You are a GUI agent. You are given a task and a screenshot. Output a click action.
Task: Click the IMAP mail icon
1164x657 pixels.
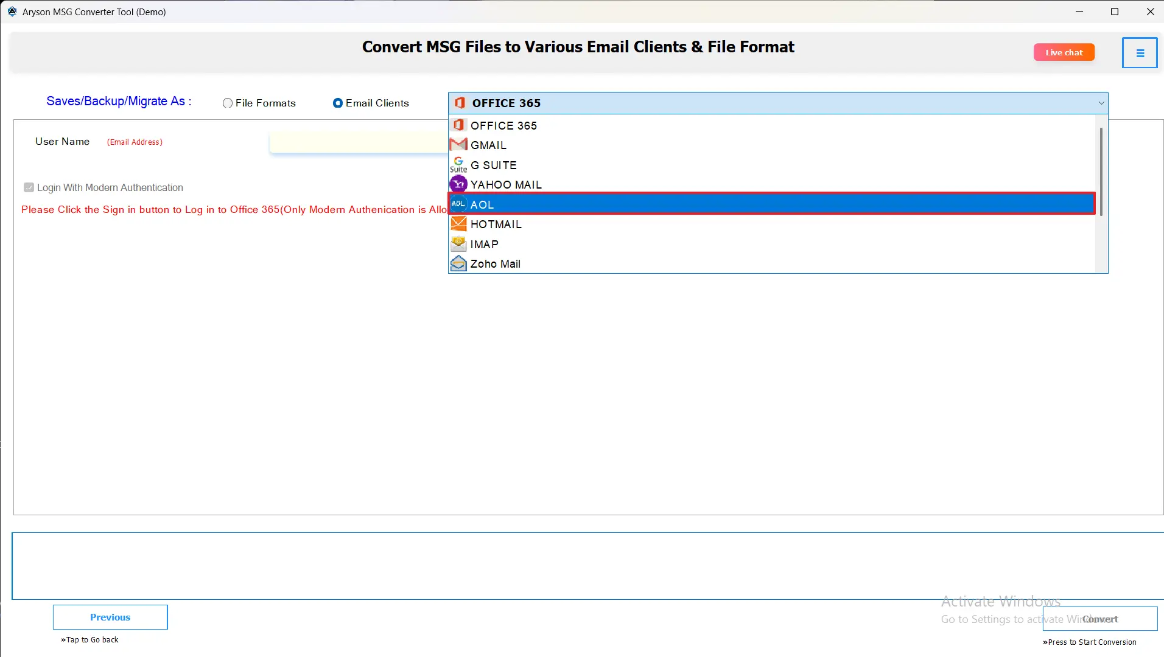[458, 243]
